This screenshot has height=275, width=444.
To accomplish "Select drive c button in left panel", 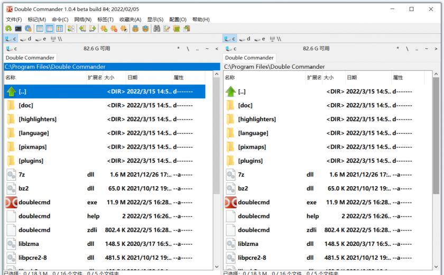I will click(11, 39).
